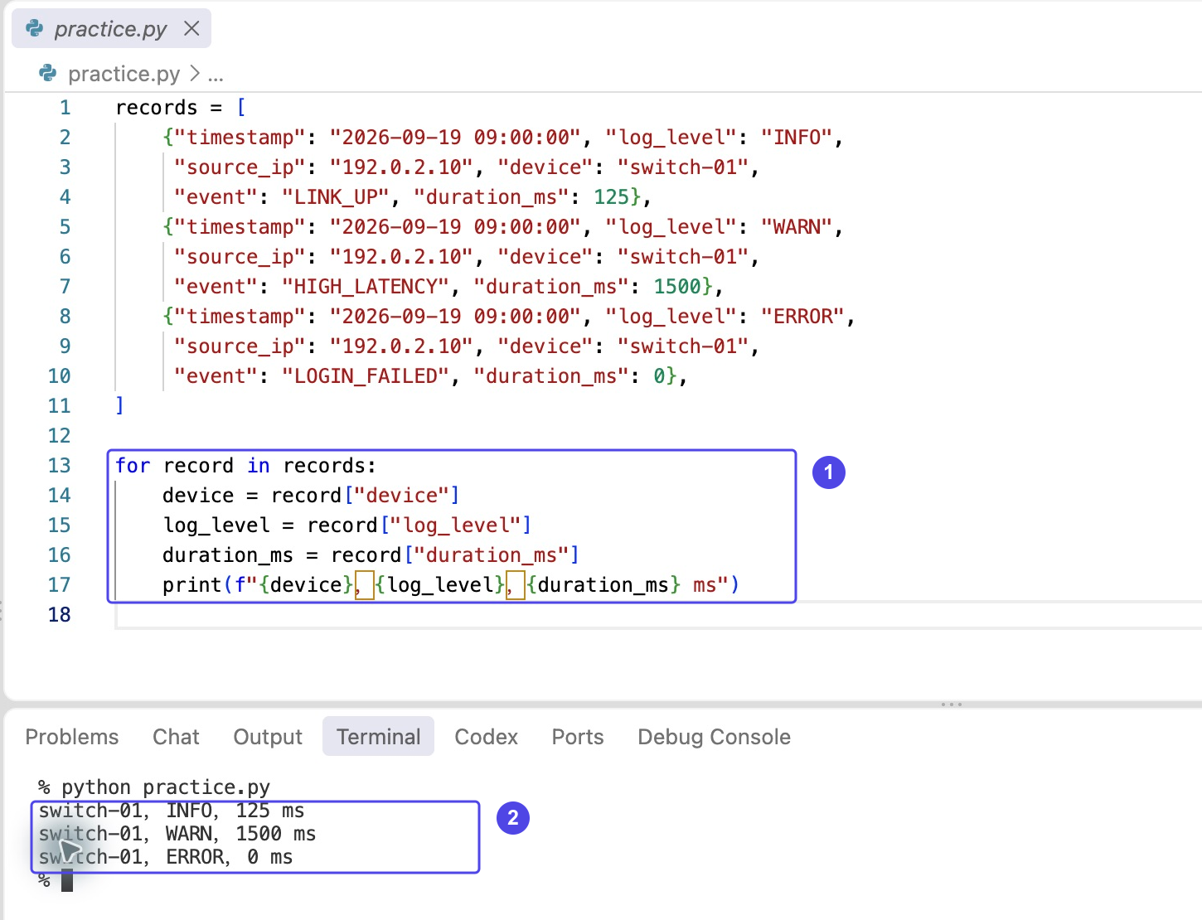Close the practice.py editor tab
1202x920 pixels.
coord(191,29)
